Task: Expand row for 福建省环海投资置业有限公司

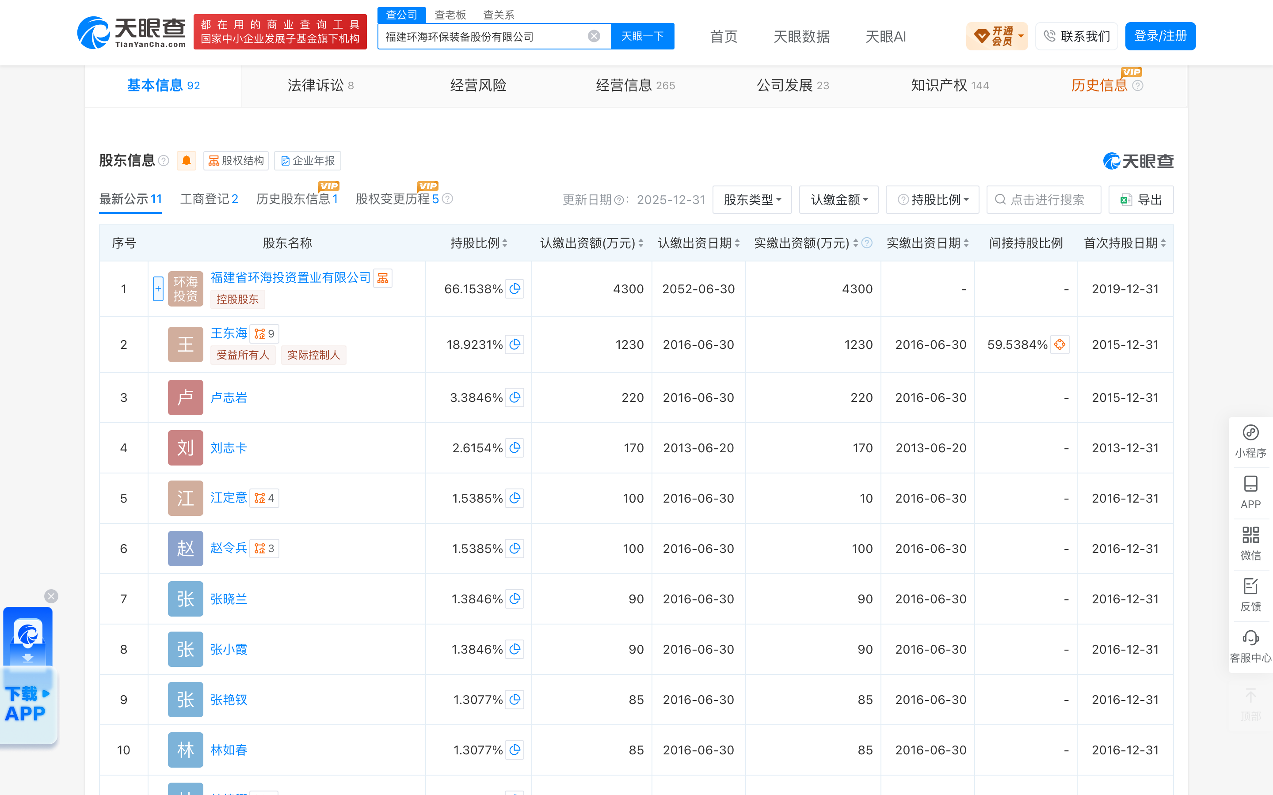Action: (158, 289)
